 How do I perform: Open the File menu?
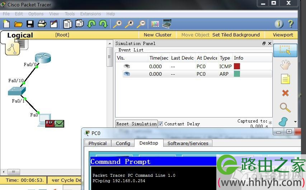coord(6,14)
